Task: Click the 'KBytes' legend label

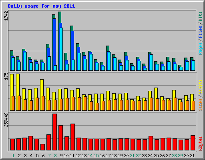Action: [x=201, y=144]
